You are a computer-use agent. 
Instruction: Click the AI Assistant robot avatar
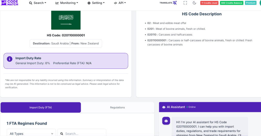[x=166, y=121]
